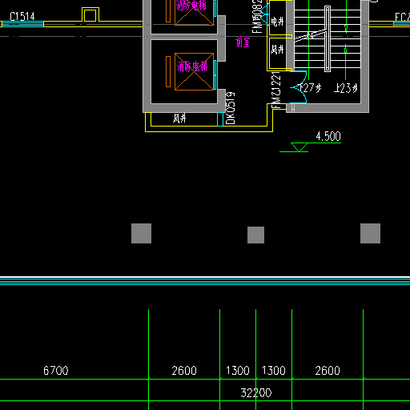Click the left gray column square
Image resolution: width=410 pixels, height=410 pixels.
[x=141, y=233]
